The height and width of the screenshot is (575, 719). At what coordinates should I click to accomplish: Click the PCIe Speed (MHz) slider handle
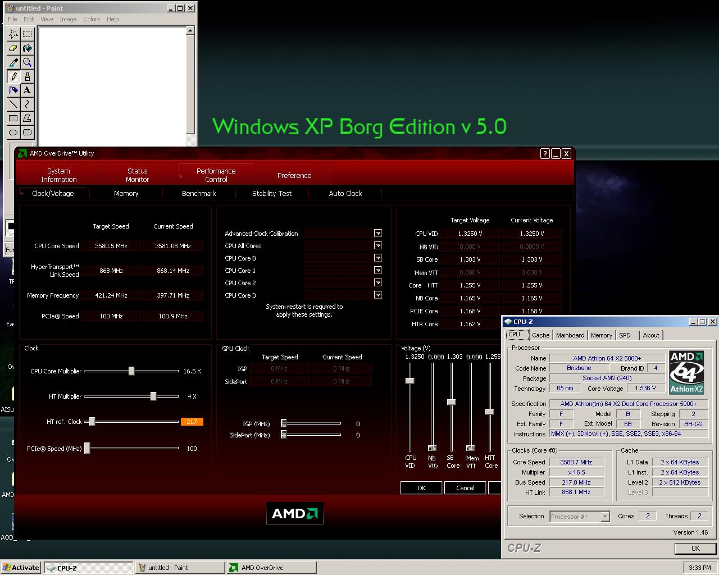[x=87, y=449]
